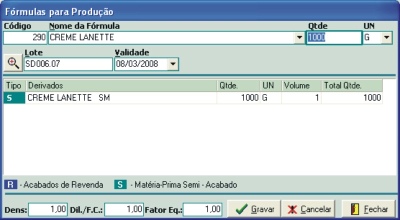Click the Volume column header
Screen dimensions: 400x220
(x=301, y=85)
